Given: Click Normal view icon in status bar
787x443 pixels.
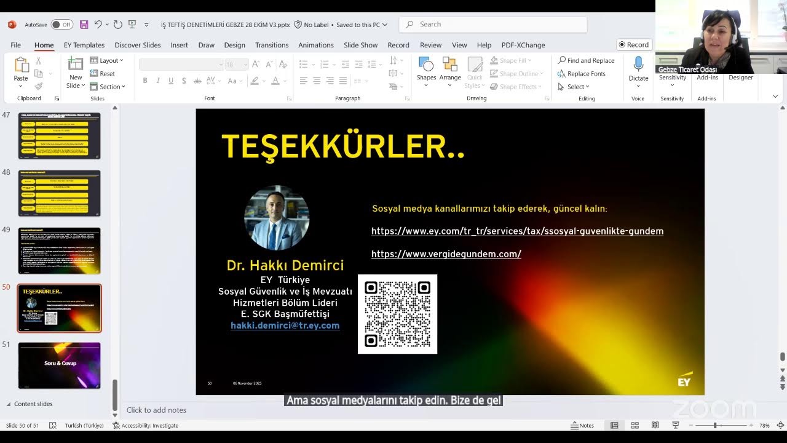Looking at the screenshot, I should 614,425.
